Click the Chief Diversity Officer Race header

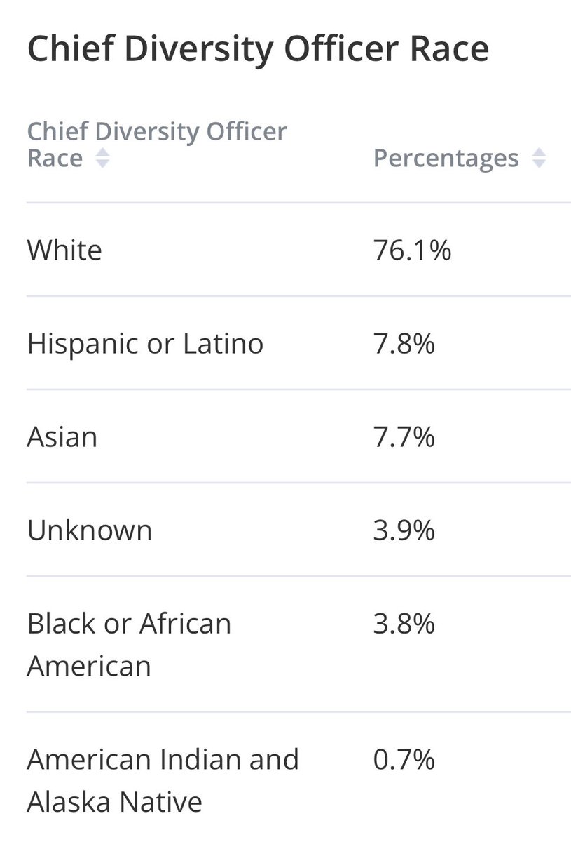157,145
